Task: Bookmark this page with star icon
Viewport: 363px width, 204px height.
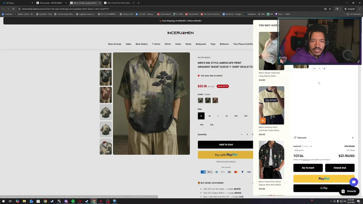Action: (x=330, y=9)
